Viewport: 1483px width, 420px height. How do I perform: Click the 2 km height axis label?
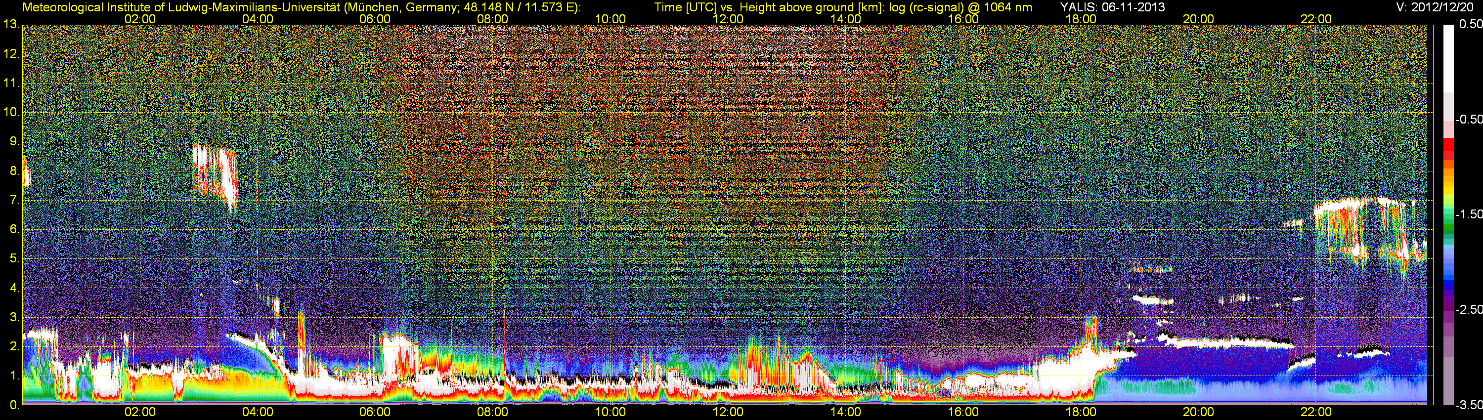(14, 346)
